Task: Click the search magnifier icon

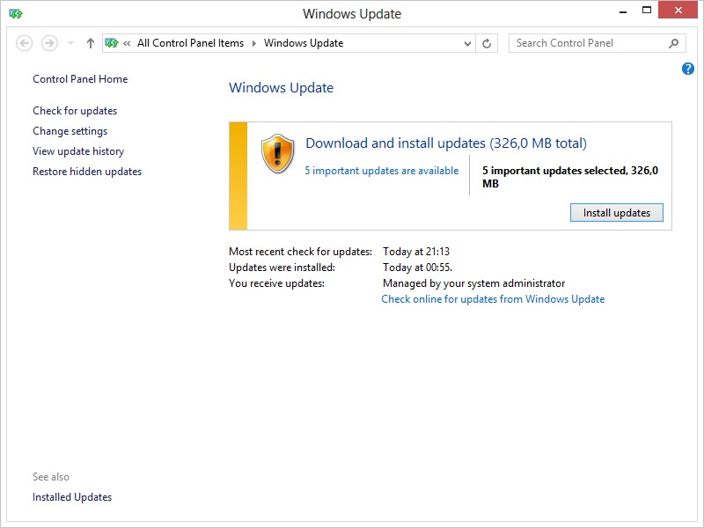Action: 673,43
